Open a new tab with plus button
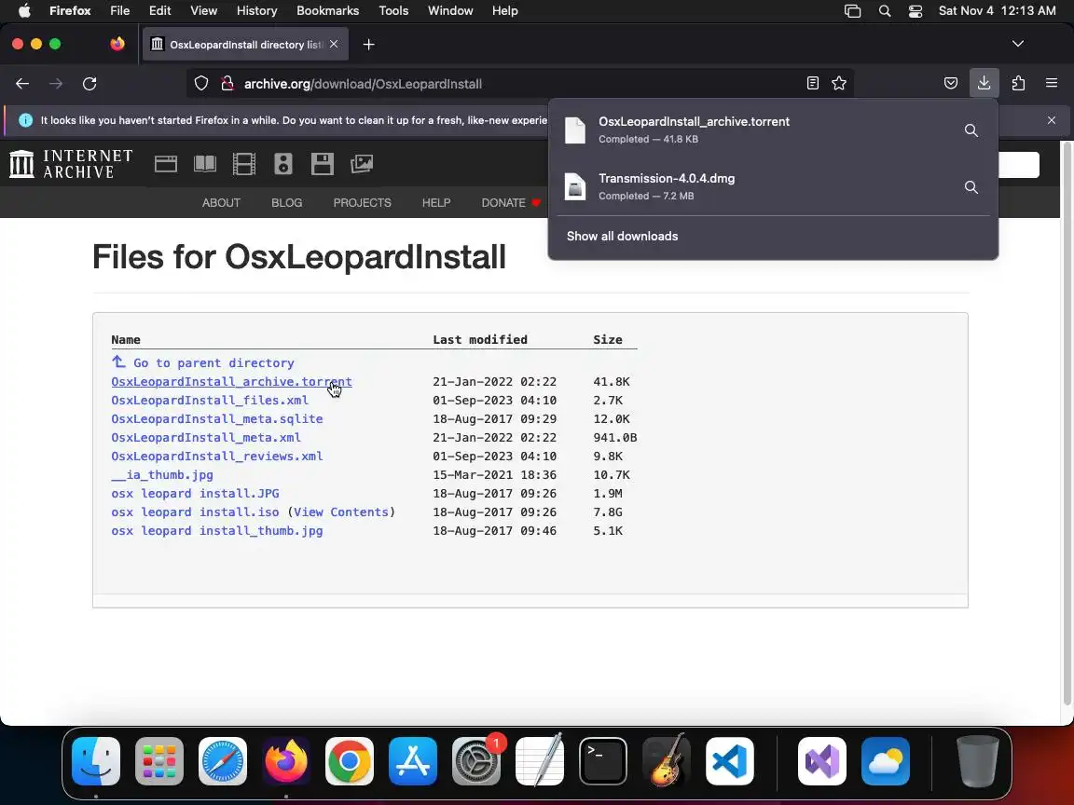Image resolution: width=1074 pixels, height=805 pixels. tap(368, 45)
